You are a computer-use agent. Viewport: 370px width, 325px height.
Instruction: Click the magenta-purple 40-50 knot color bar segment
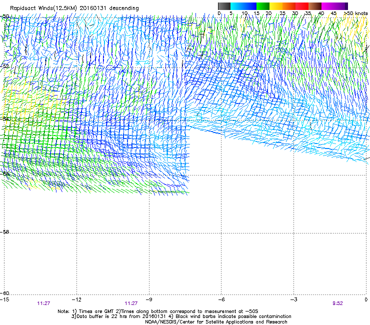point(334,6)
